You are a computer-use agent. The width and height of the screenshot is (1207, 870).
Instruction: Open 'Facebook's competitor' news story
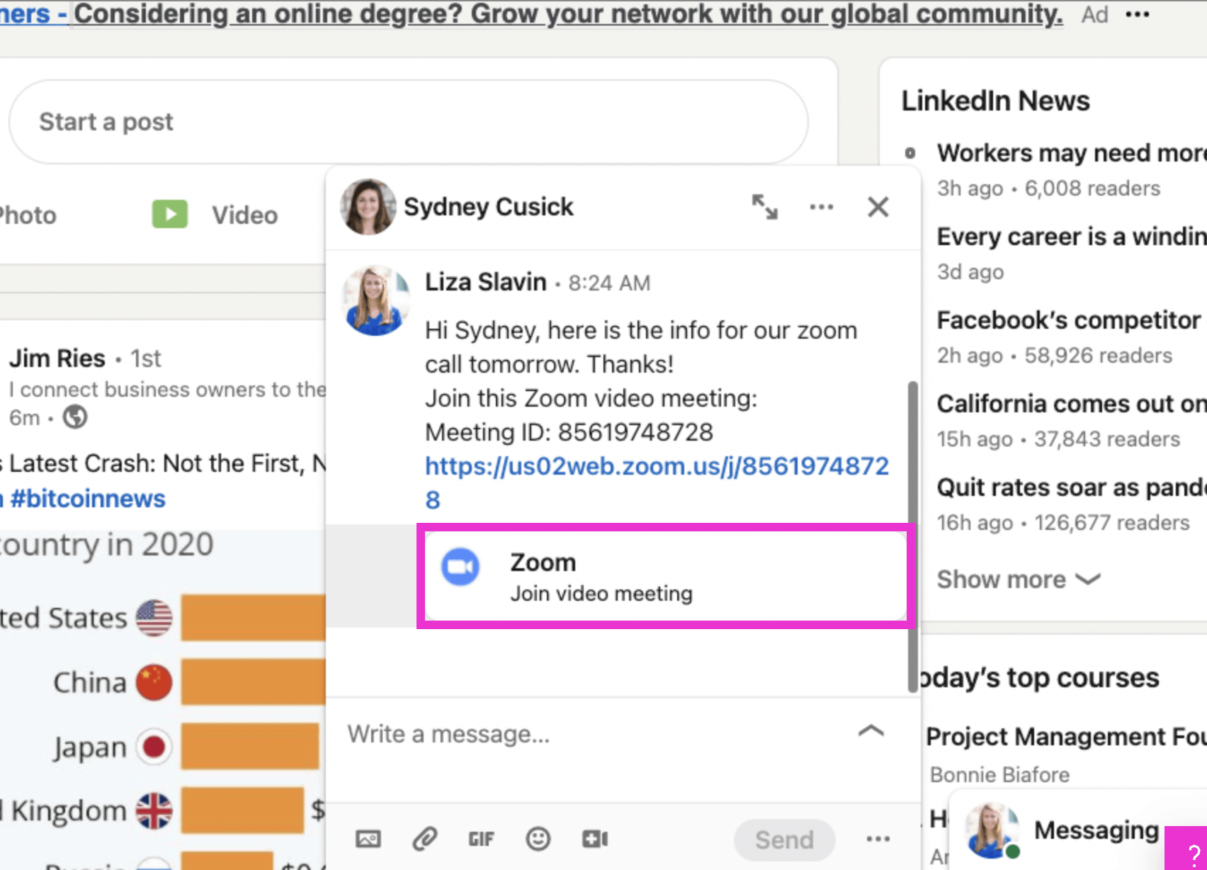pos(1069,320)
